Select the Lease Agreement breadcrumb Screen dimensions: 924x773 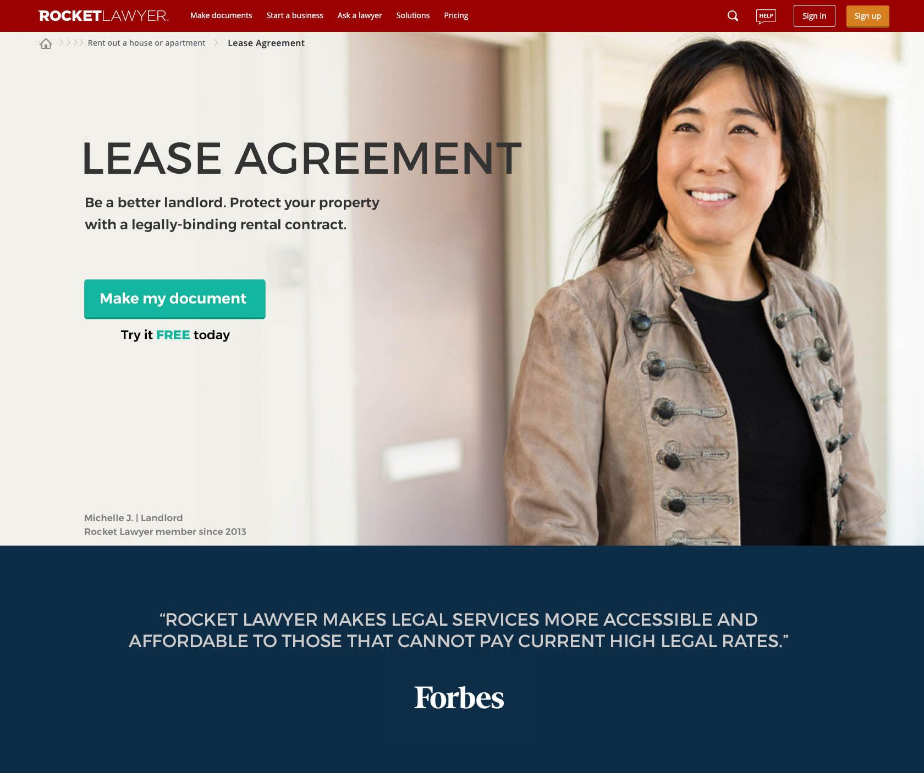[266, 43]
